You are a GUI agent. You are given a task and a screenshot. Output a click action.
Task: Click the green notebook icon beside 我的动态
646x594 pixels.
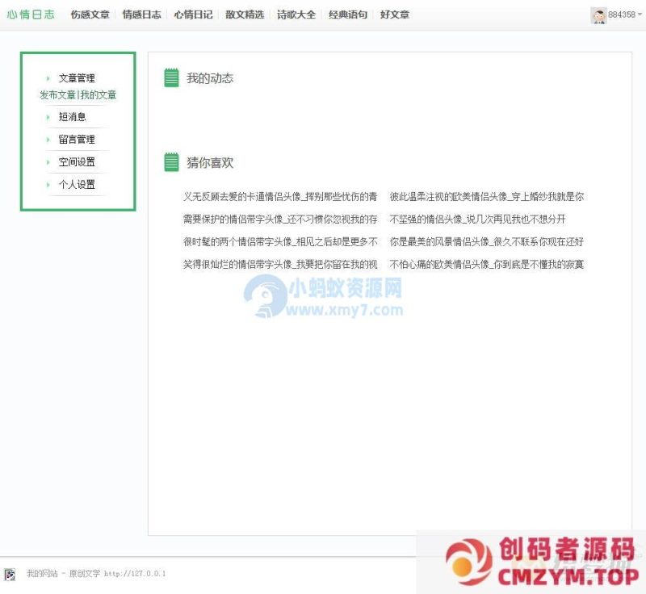click(171, 78)
